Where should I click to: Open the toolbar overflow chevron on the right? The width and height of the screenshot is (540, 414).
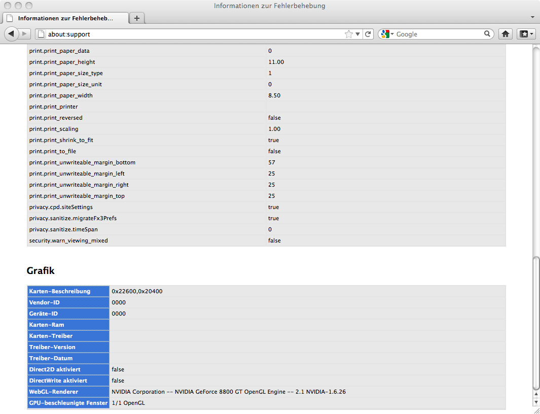[532, 17]
